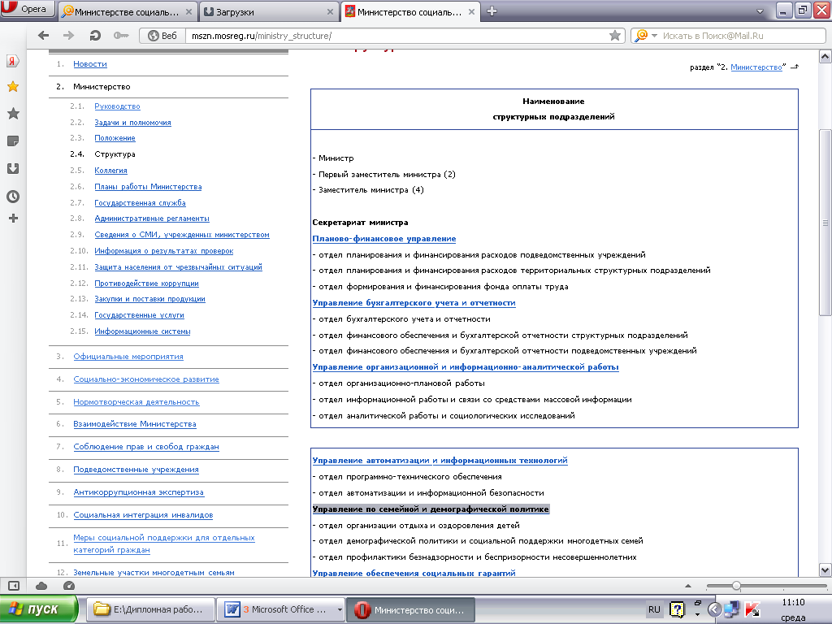
Task: Open notes panel in sidebar
Action: [13, 141]
